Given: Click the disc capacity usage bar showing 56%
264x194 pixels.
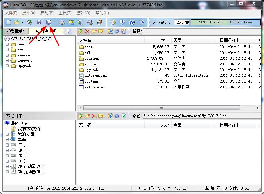Looking at the screenshot, I should click(226, 22).
